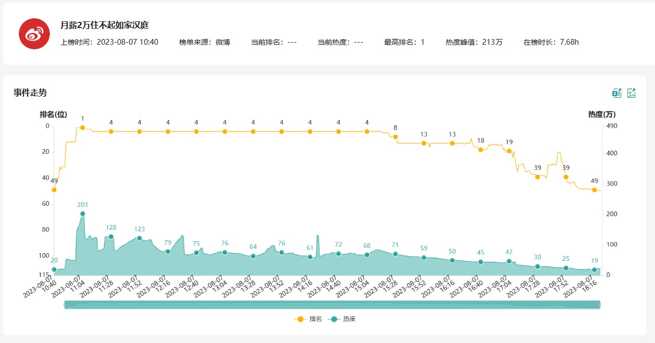Click the save-chart-as-image icon
The width and height of the screenshot is (655, 343).
point(631,93)
